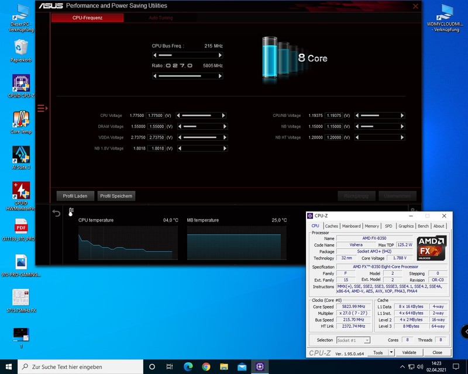468x374 pixels.
Task: Decrease NB 1.8V Voltage with left arrow
Action: (x=180, y=148)
